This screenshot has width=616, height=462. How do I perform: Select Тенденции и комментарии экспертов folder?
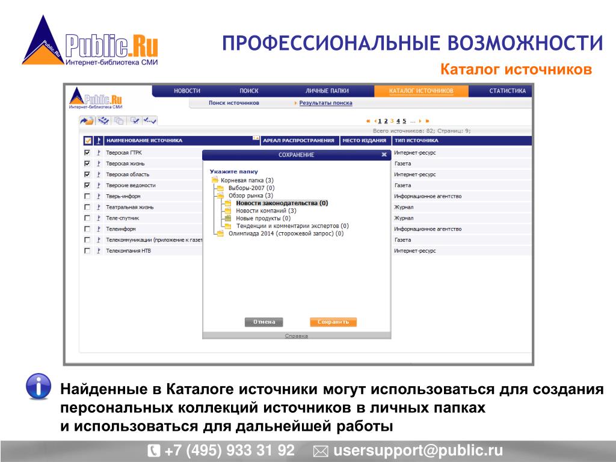292,226
